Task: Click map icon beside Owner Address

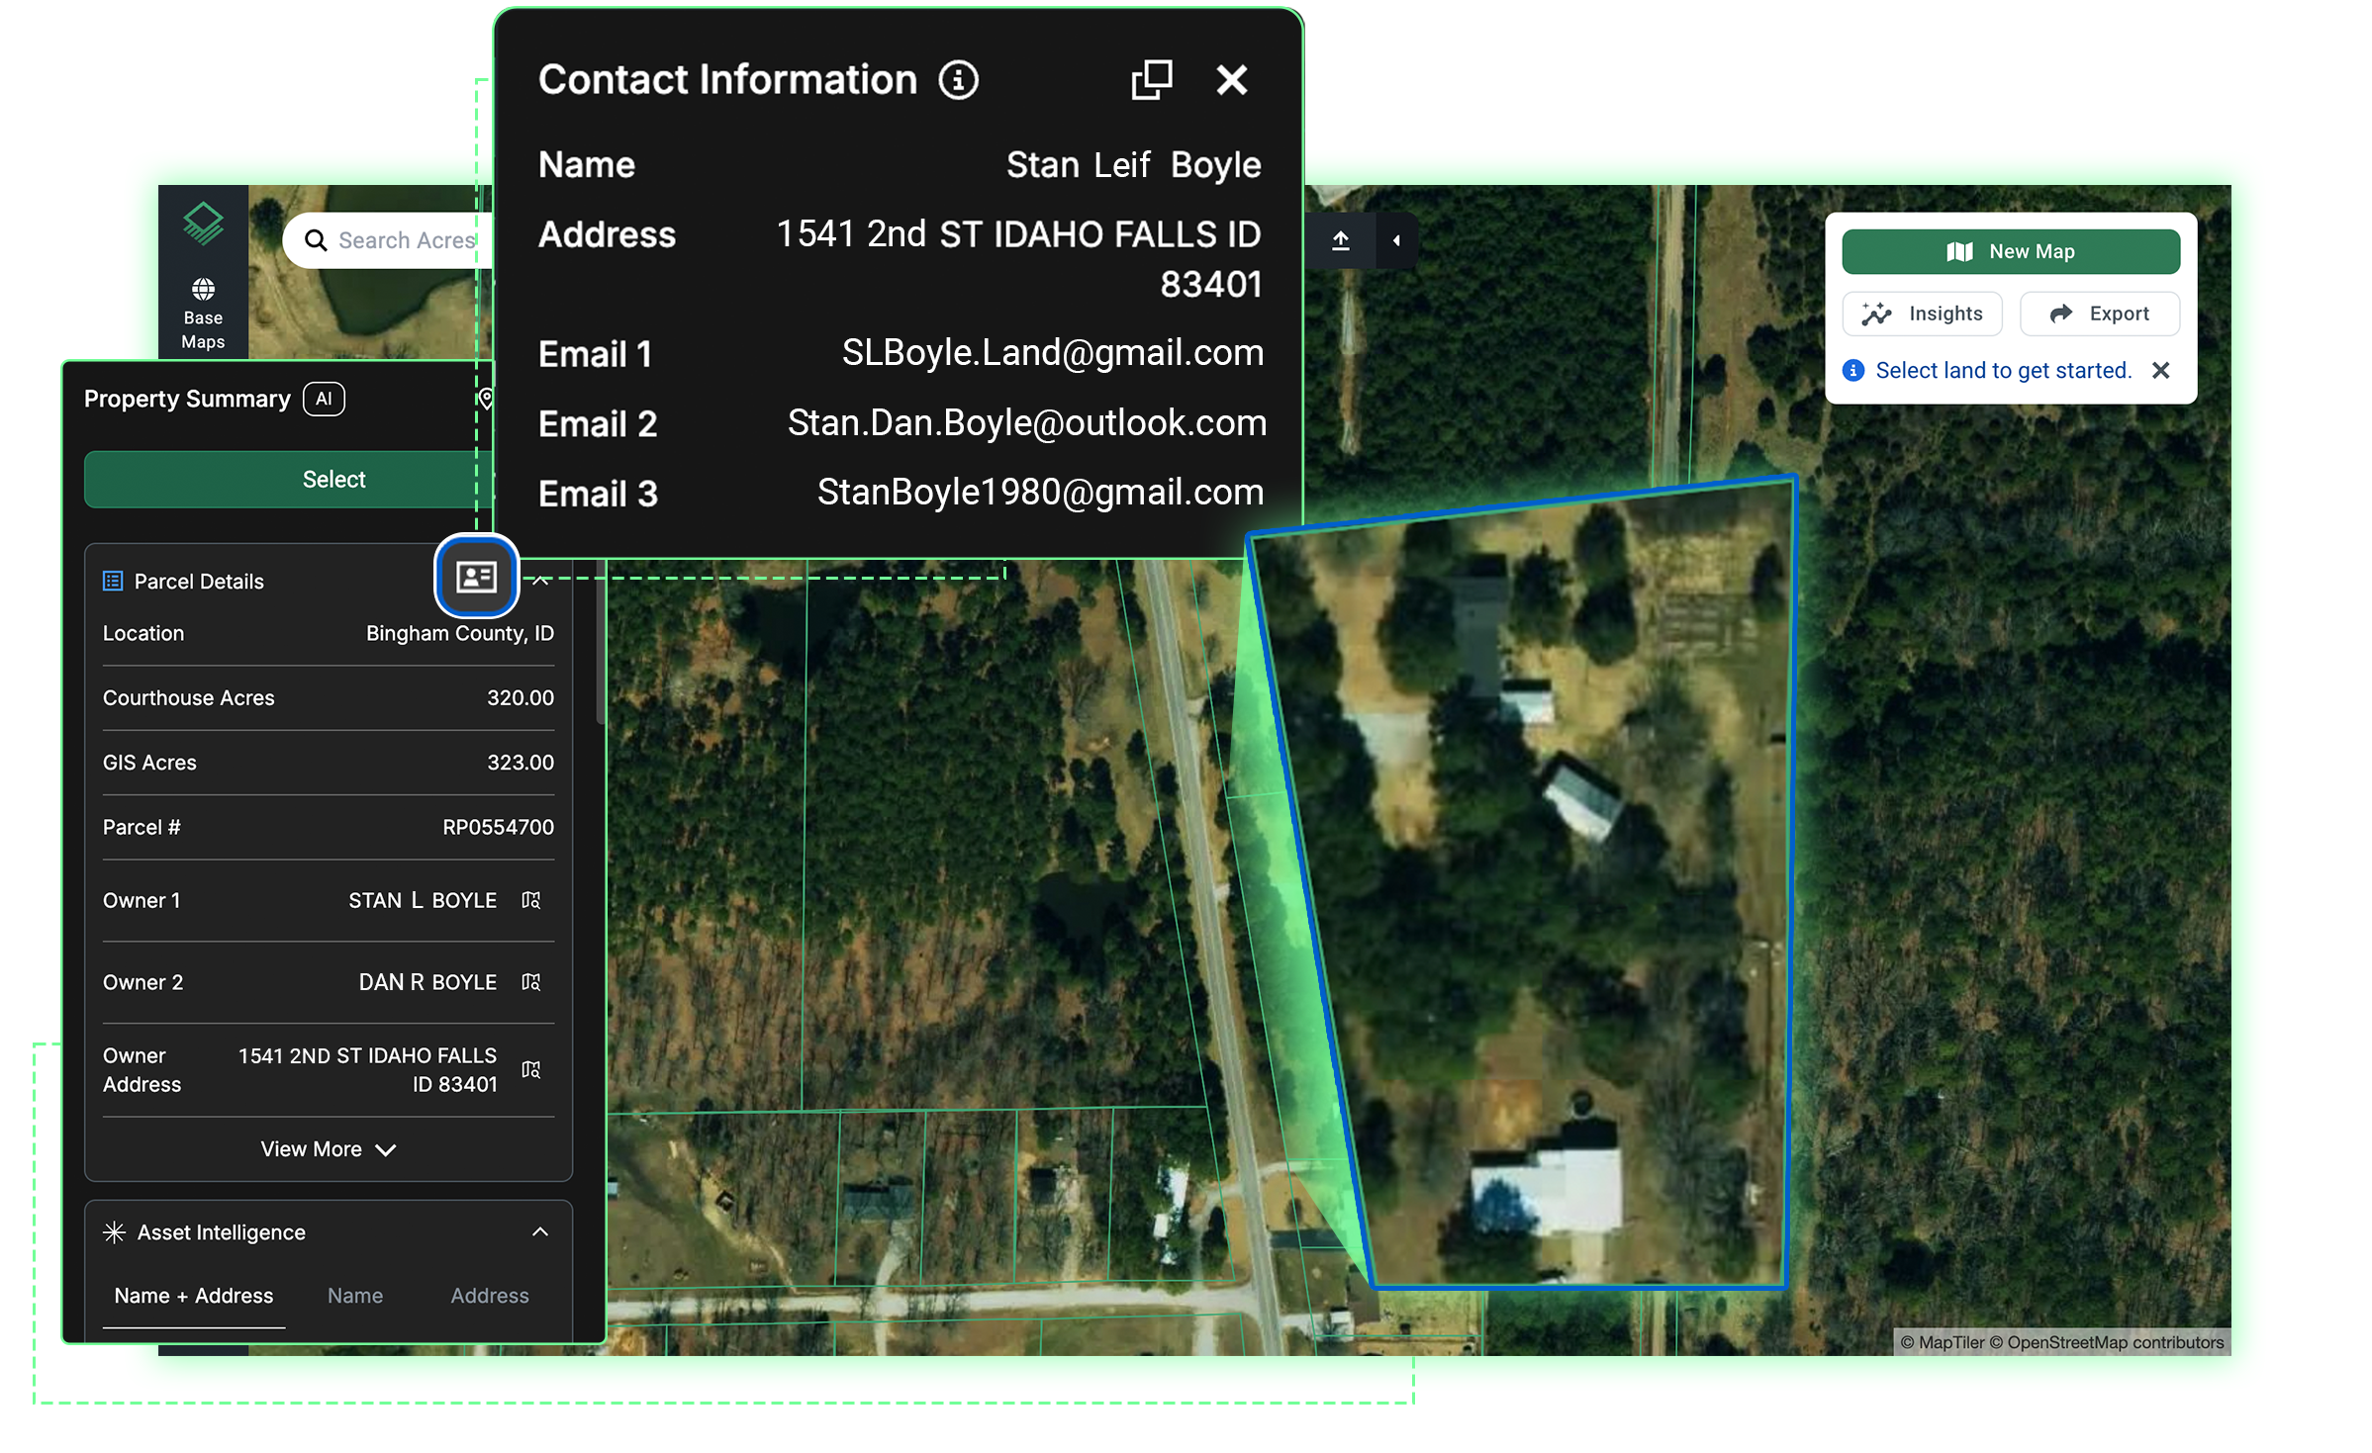Action: (x=531, y=1069)
